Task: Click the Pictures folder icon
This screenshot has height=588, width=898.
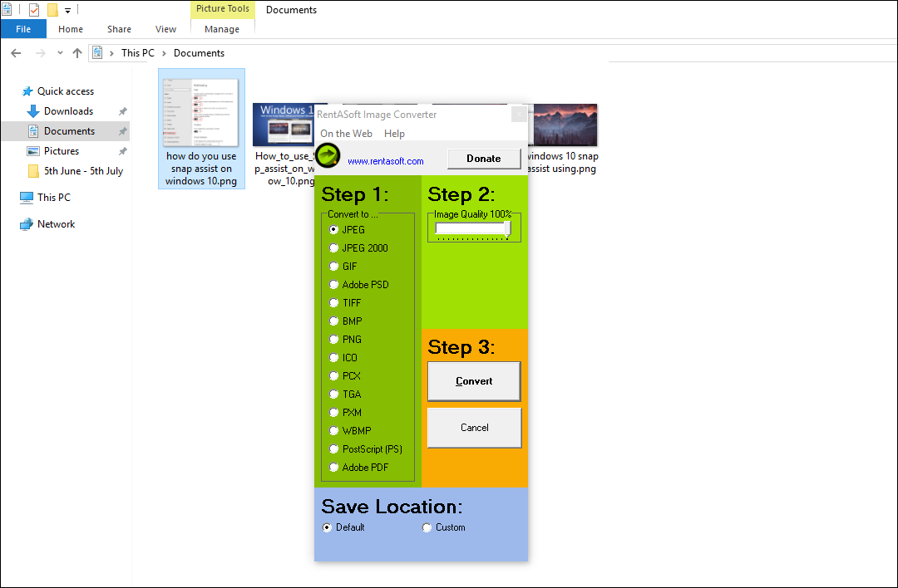Action: click(x=33, y=151)
